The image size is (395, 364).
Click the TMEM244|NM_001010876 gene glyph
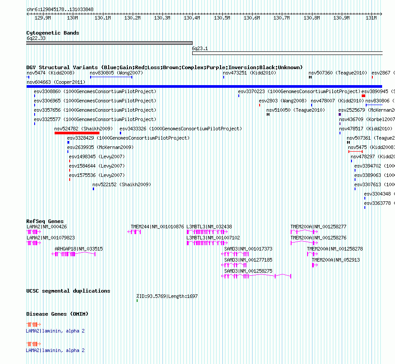pos(134,232)
